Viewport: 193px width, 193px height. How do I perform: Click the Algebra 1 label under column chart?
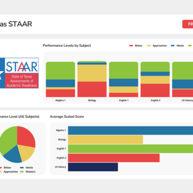(60, 100)
